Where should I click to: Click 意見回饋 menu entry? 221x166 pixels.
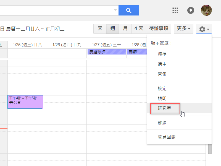[167, 137]
